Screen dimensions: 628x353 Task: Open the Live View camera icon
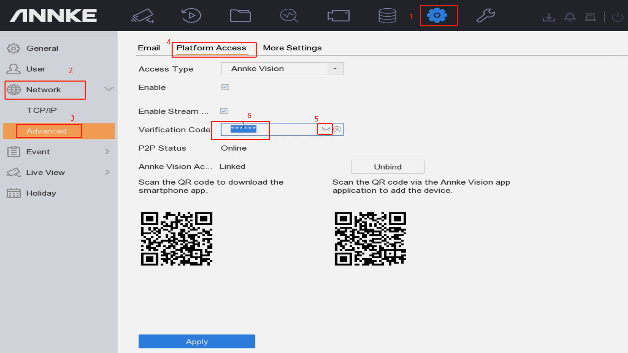142,15
